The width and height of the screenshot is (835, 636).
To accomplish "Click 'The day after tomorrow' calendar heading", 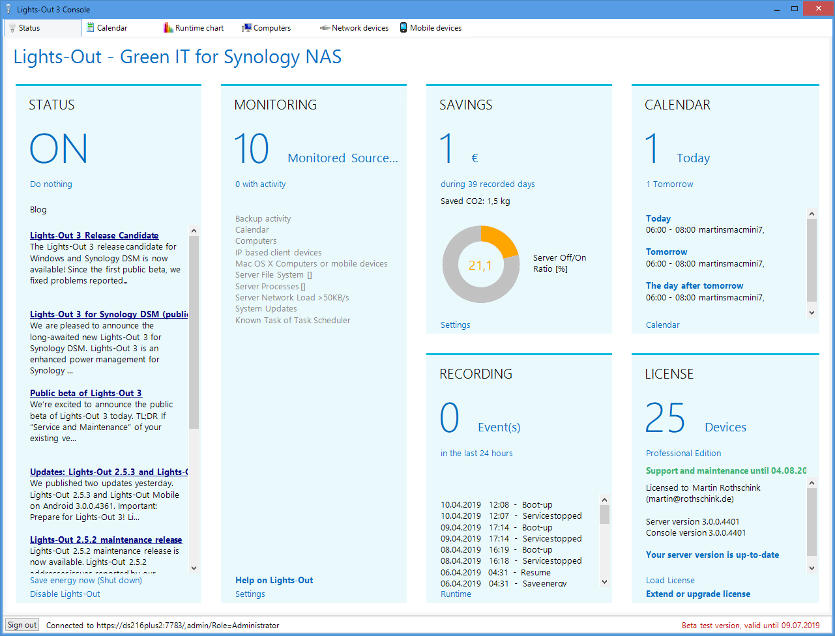I will click(x=695, y=285).
